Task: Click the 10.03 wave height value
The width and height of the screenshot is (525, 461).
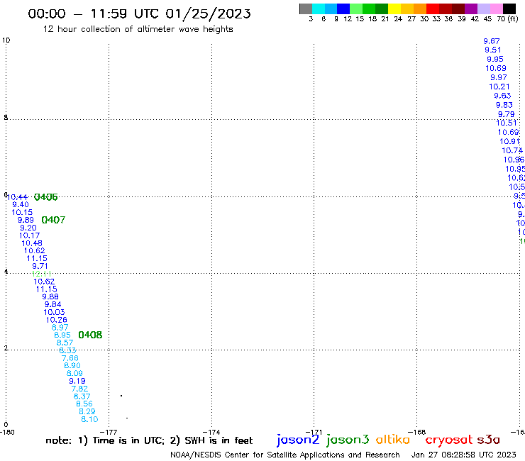Action: (54, 312)
